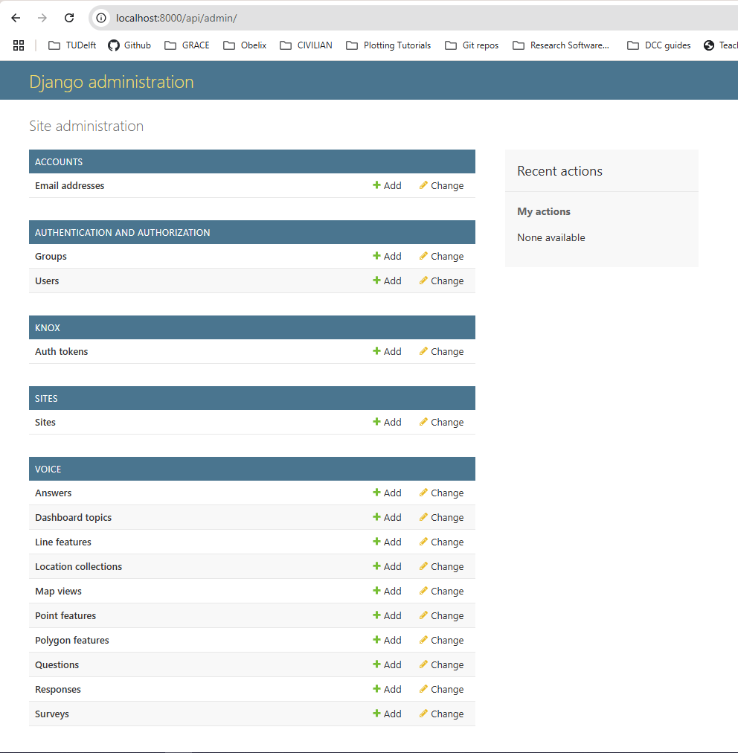Viewport: 738px width, 753px height.
Task: Reload the current page
Action: coord(68,18)
